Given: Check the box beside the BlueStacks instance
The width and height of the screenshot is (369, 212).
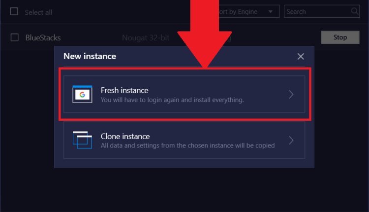Looking at the screenshot, I should pos(14,37).
